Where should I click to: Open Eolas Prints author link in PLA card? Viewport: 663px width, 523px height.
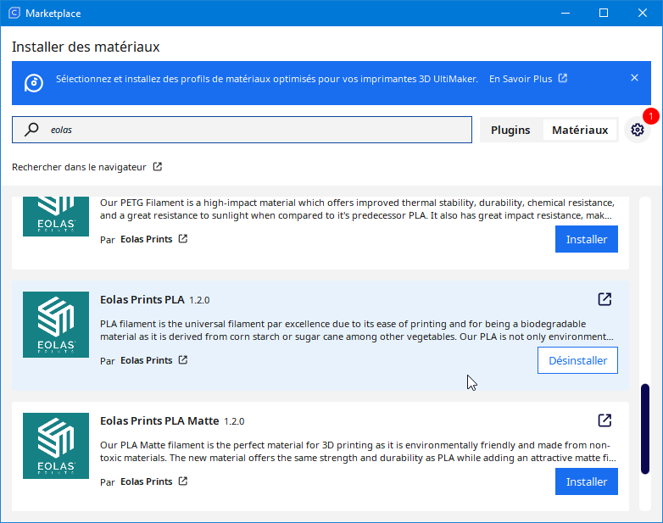click(x=147, y=360)
